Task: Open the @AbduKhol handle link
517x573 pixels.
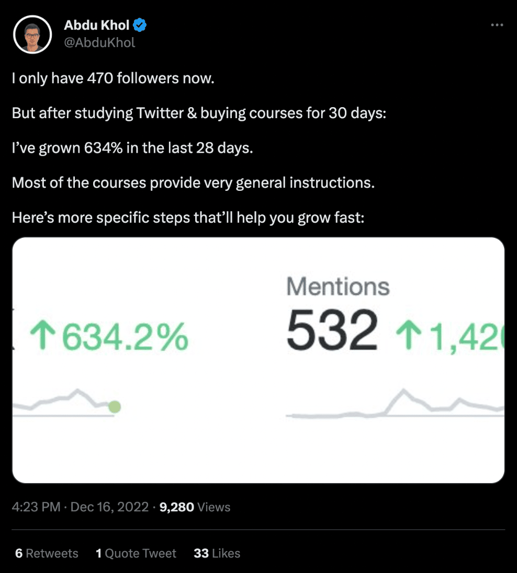Action: pos(99,43)
